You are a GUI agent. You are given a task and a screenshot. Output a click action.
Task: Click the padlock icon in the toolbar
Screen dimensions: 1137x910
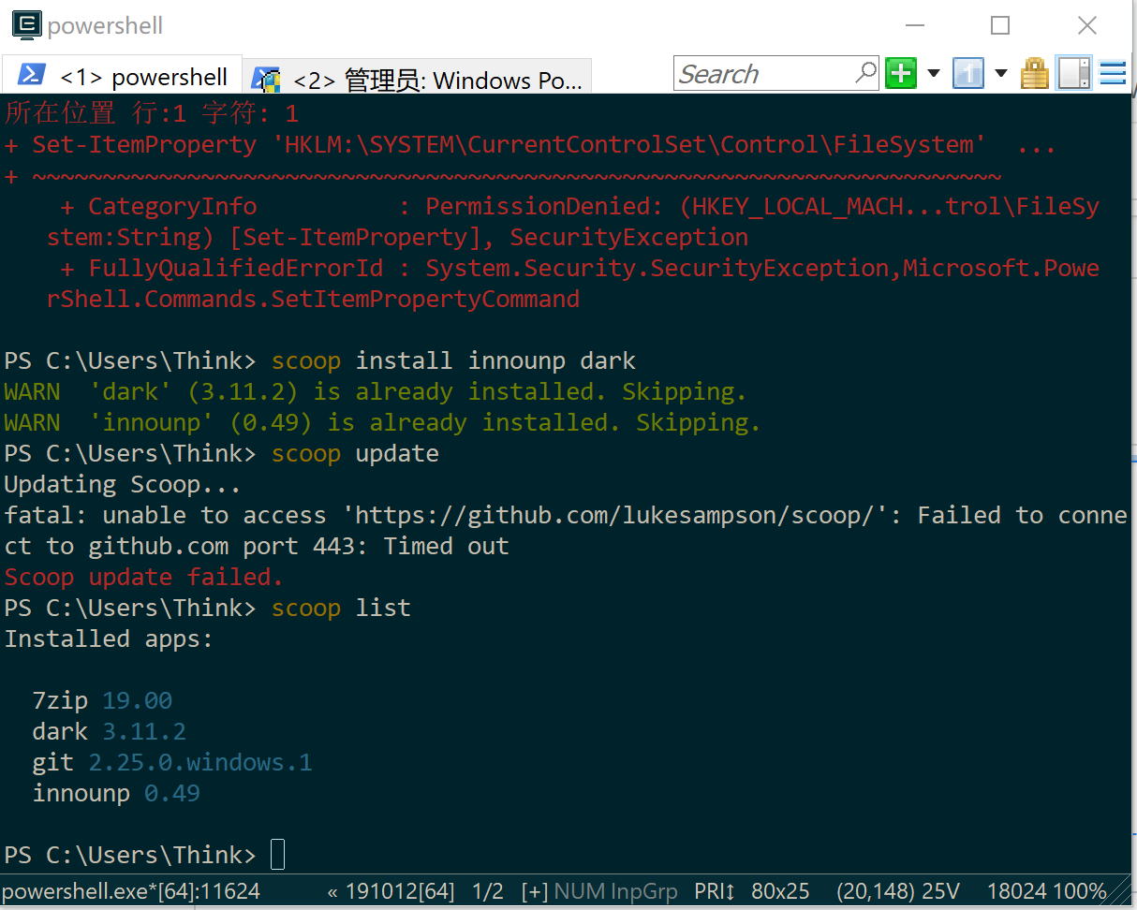[x=1034, y=72]
